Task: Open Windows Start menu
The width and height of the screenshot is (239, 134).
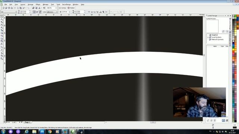Action: pos(3,131)
